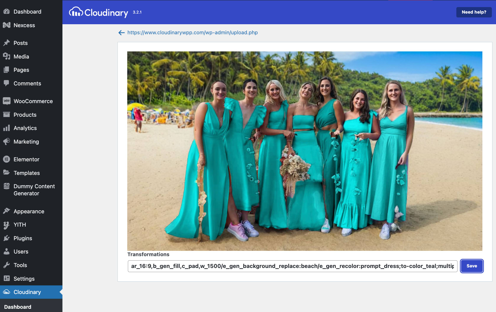The width and height of the screenshot is (496, 312).
Task: Click inside the Transformations text field
Action: (292, 266)
